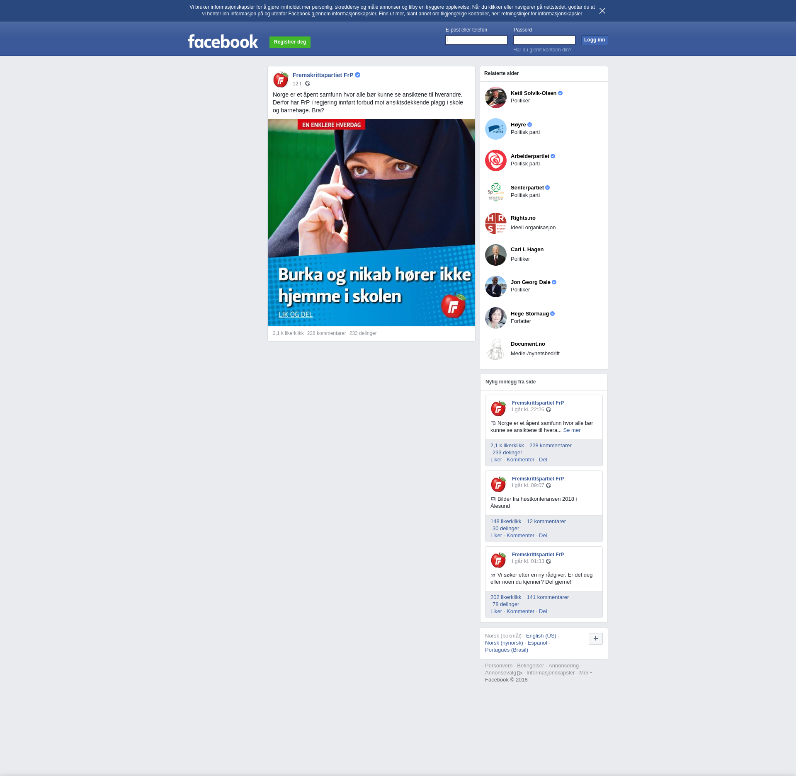Click the Høyre party logo

tap(496, 129)
